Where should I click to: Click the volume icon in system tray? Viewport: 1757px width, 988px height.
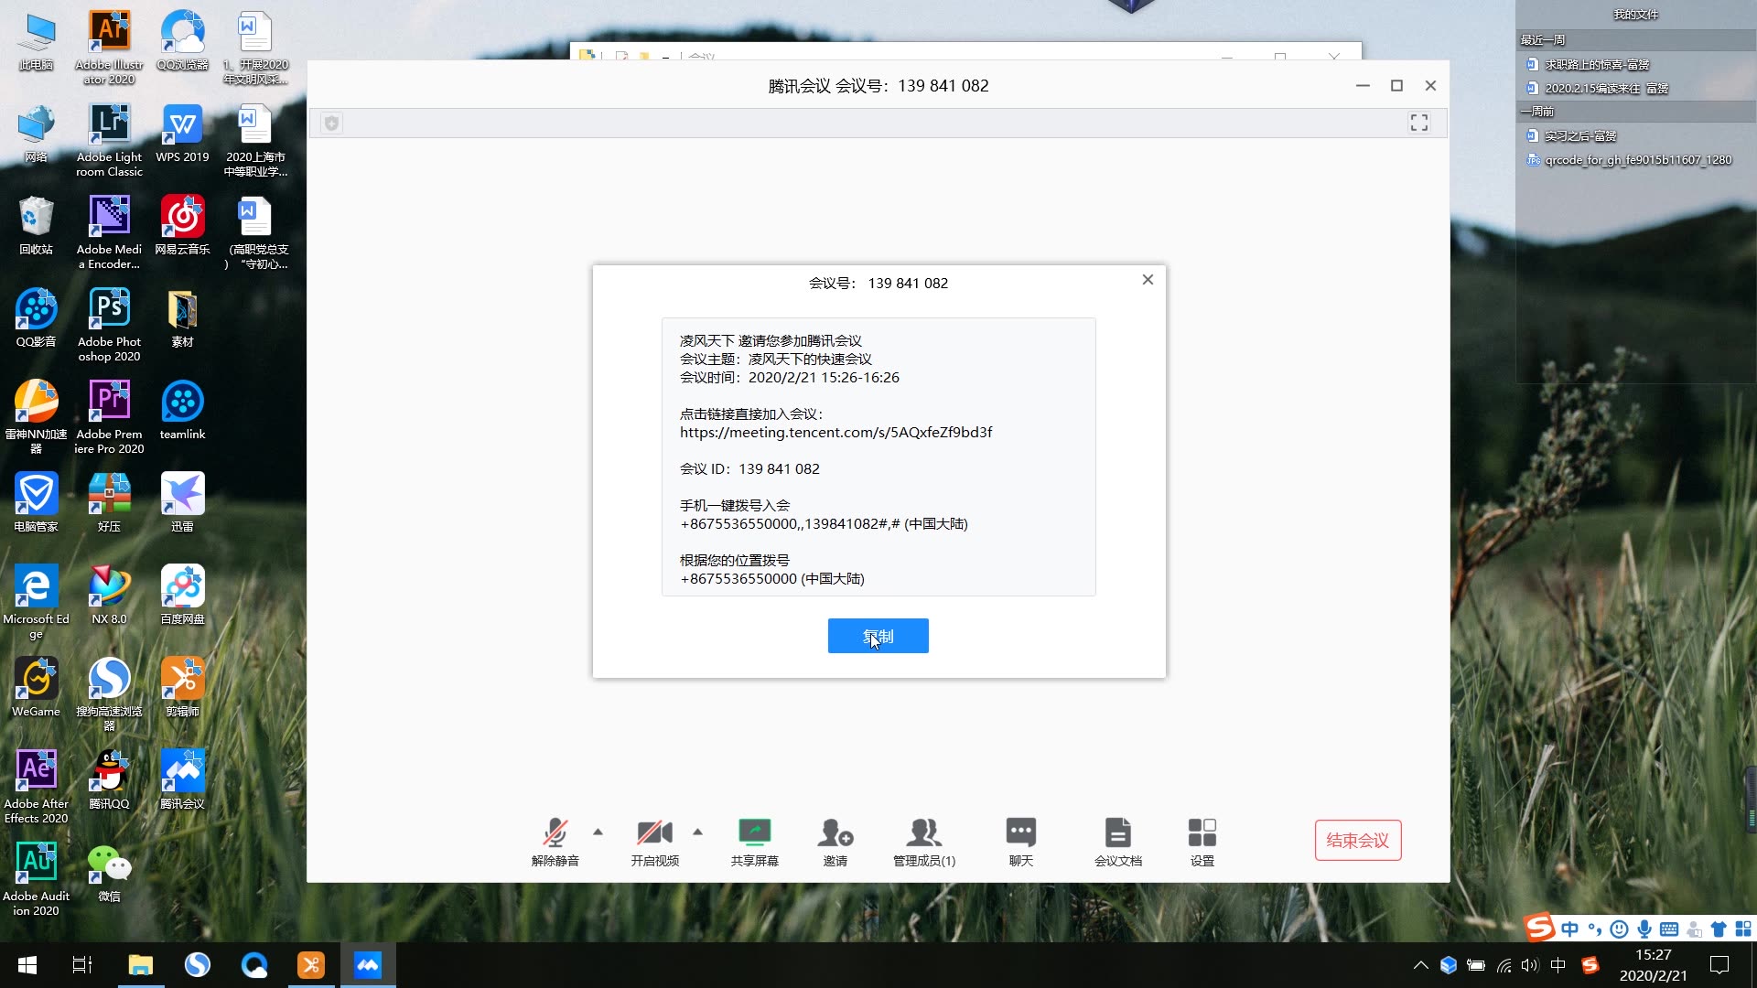point(1530,965)
